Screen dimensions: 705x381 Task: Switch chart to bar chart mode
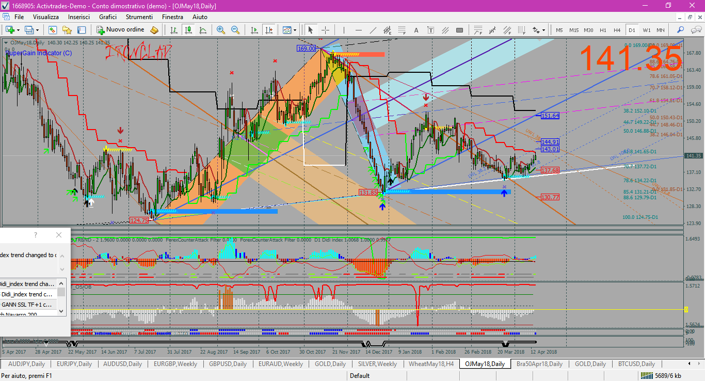(x=174, y=30)
